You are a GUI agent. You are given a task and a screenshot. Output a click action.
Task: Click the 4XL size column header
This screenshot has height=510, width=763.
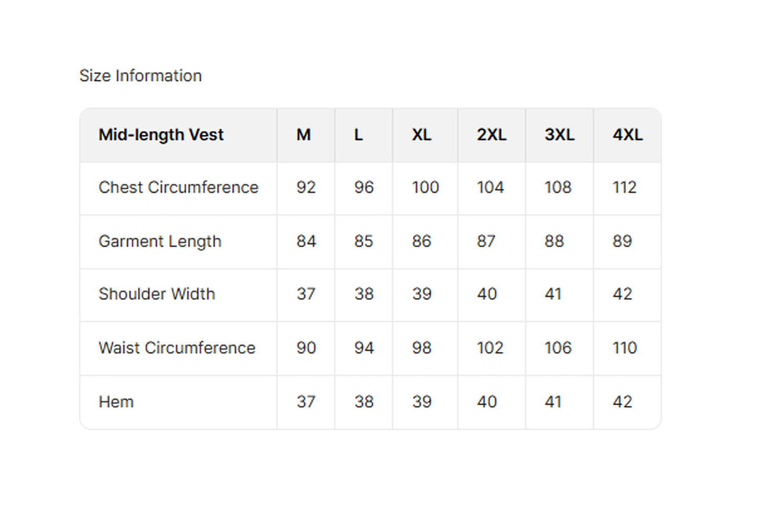(627, 135)
